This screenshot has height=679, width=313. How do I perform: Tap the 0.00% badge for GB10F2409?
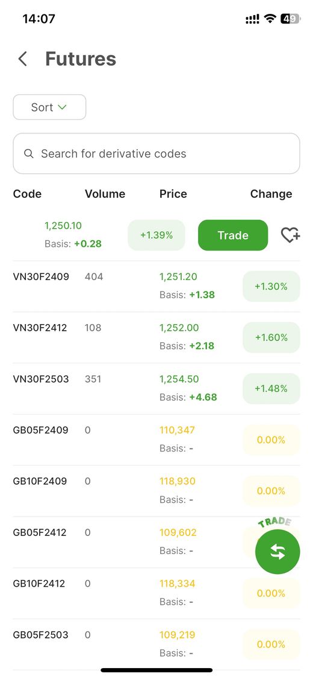tap(271, 491)
